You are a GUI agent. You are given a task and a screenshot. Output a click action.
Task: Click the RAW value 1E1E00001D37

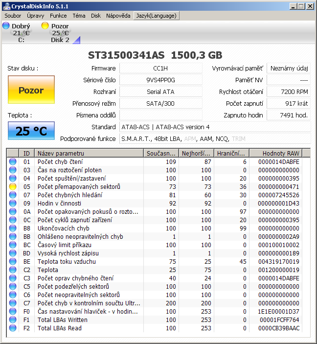tap(279, 312)
